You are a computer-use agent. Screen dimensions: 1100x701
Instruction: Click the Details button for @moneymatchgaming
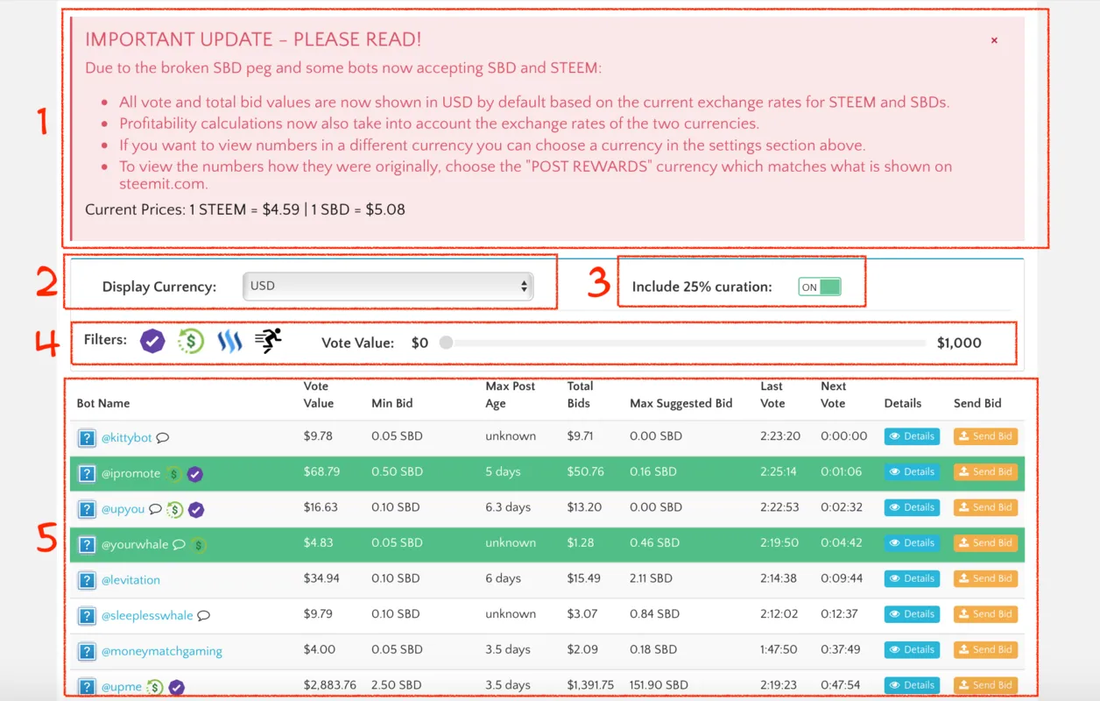click(912, 649)
